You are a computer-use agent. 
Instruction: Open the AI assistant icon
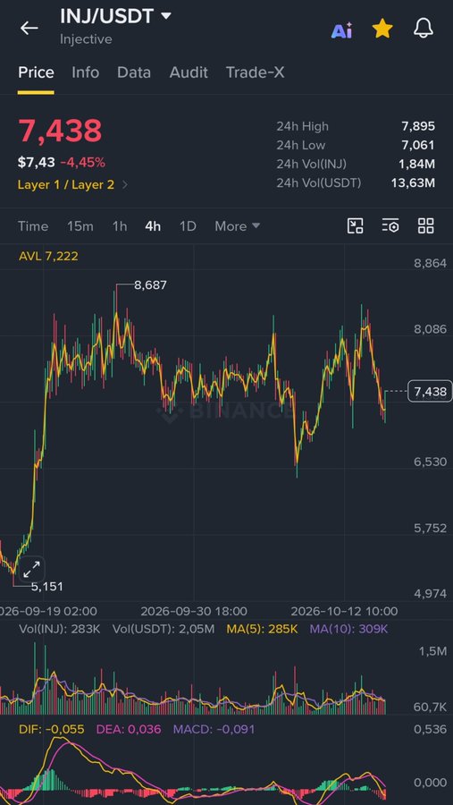[341, 30]
